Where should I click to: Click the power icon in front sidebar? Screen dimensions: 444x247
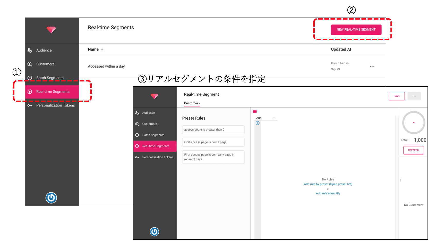tap(154, 232)
